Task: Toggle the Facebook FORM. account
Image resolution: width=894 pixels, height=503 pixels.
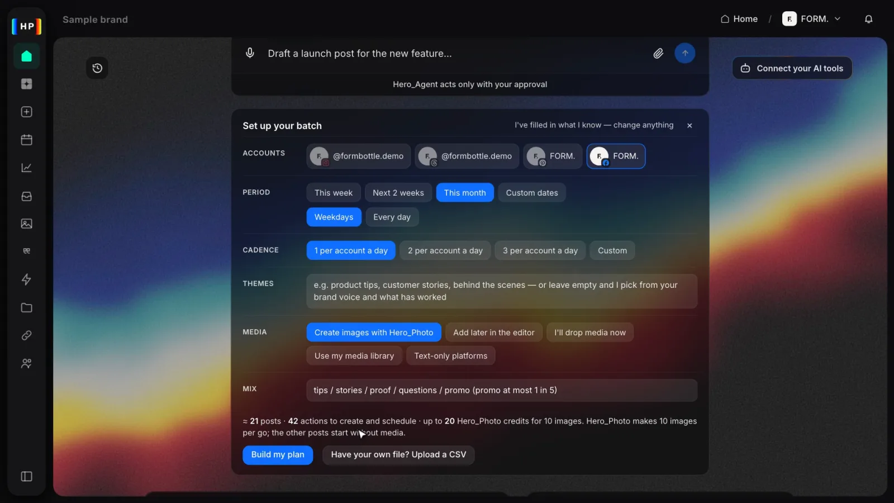Action: point(616,156)
